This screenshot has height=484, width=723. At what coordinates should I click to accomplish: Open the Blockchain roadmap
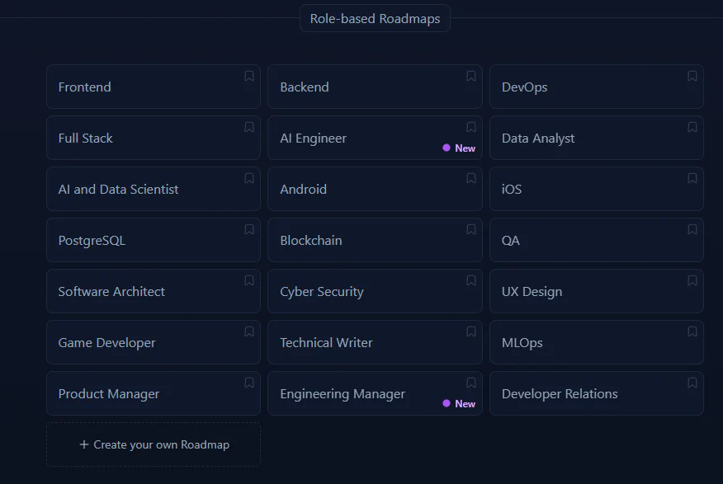311,241
